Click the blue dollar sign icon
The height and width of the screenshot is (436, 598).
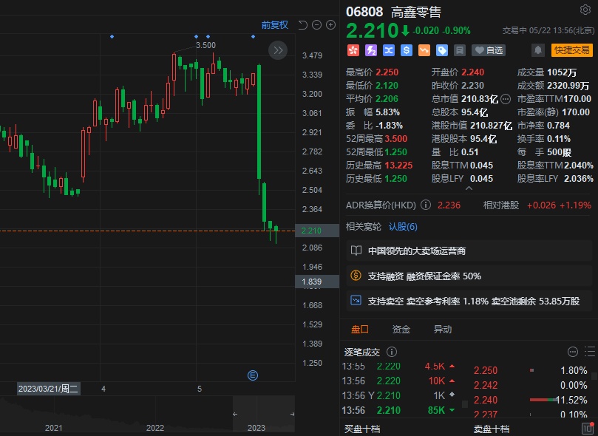click(406, 50)
